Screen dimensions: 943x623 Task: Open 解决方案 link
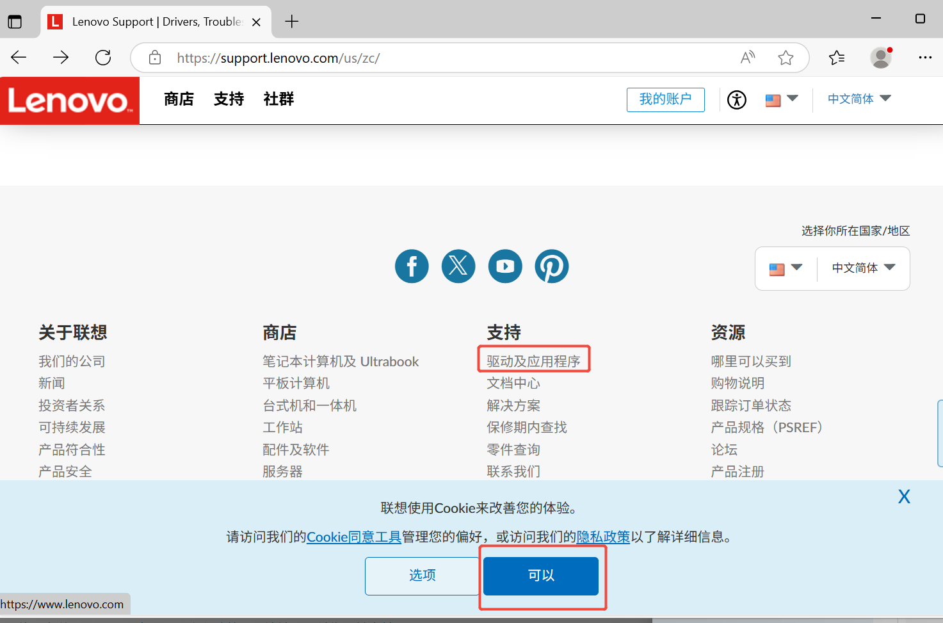coord(513,405)
